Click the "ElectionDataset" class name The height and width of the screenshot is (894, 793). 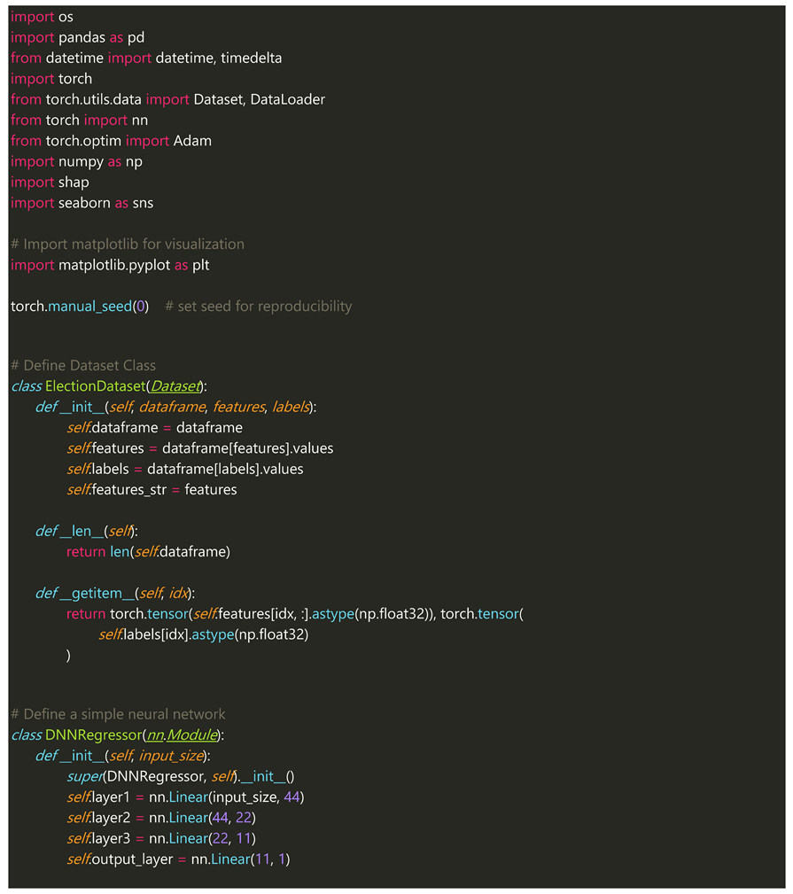94,386
